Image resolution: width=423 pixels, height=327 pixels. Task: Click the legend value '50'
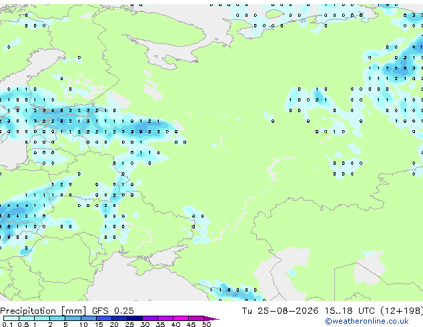click(x=206, y=324)
